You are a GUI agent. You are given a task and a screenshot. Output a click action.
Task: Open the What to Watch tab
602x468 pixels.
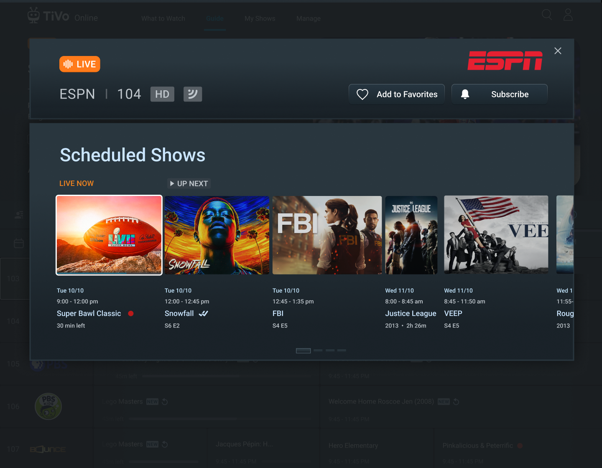pyautogui.click(x=163, y=18)
